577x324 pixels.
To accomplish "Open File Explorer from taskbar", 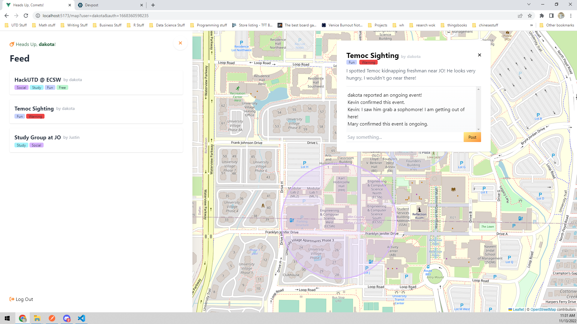I will pos(37,318).
